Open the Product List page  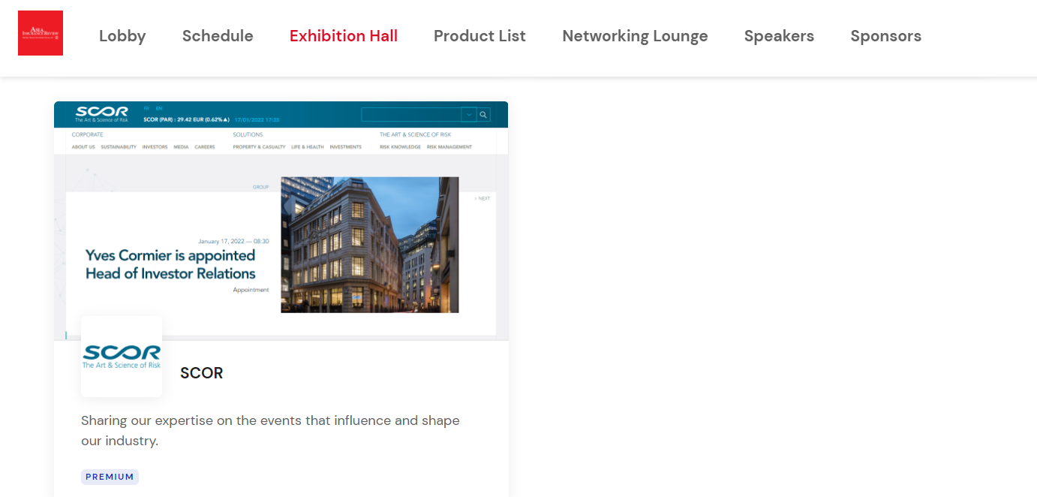pos(479,36)
